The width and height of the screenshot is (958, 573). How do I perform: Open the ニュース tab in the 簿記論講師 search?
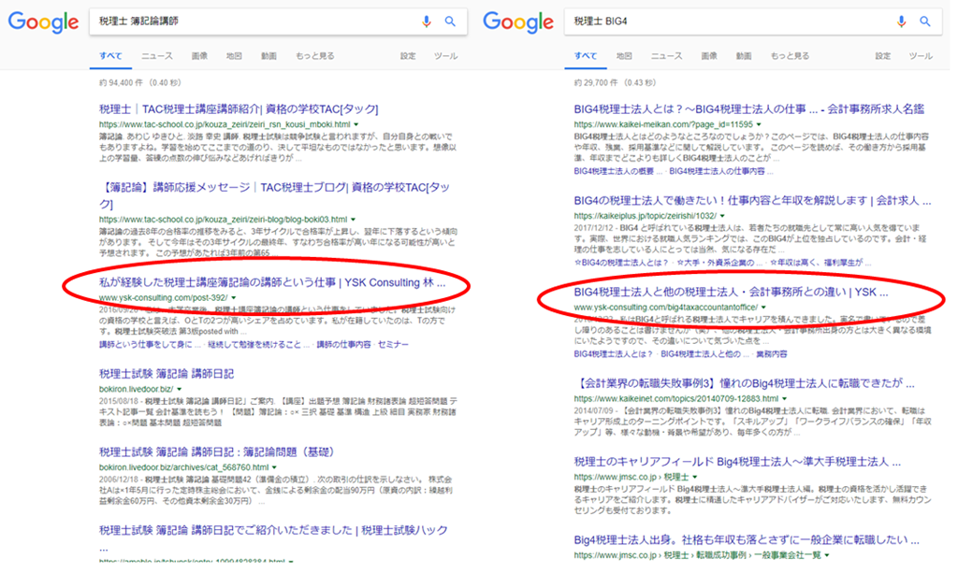(x=157, y=56)
